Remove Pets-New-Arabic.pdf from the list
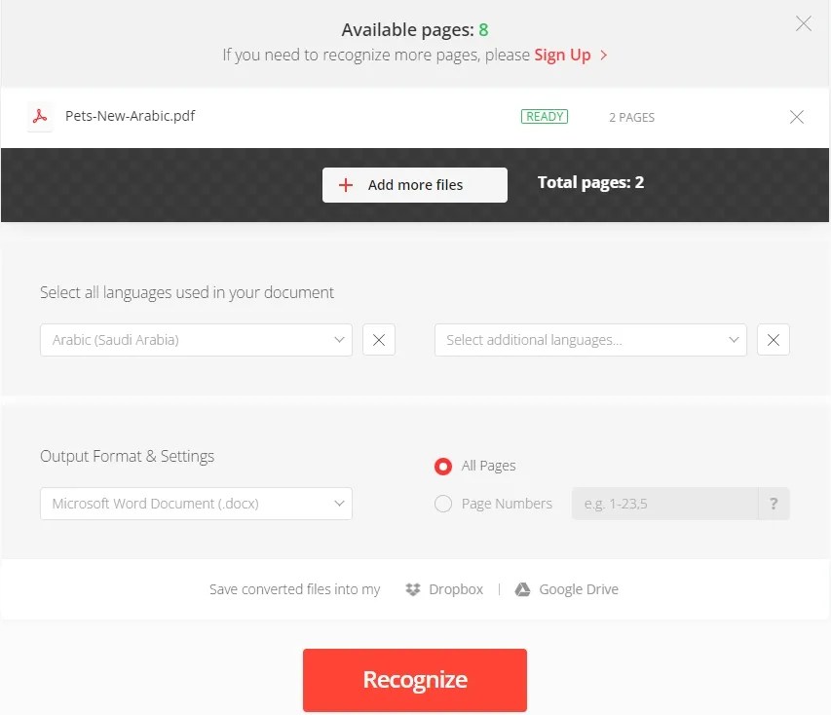This screenshot has height=715, width=831. click(x=796, y=116)
